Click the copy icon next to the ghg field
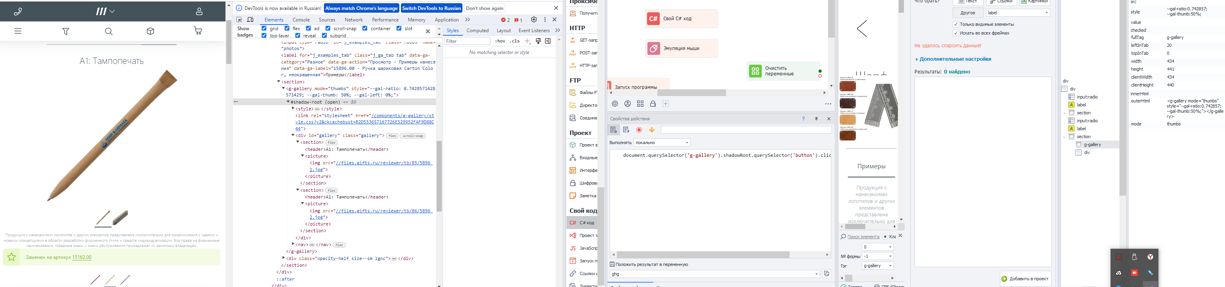 (x=826, y=274)
